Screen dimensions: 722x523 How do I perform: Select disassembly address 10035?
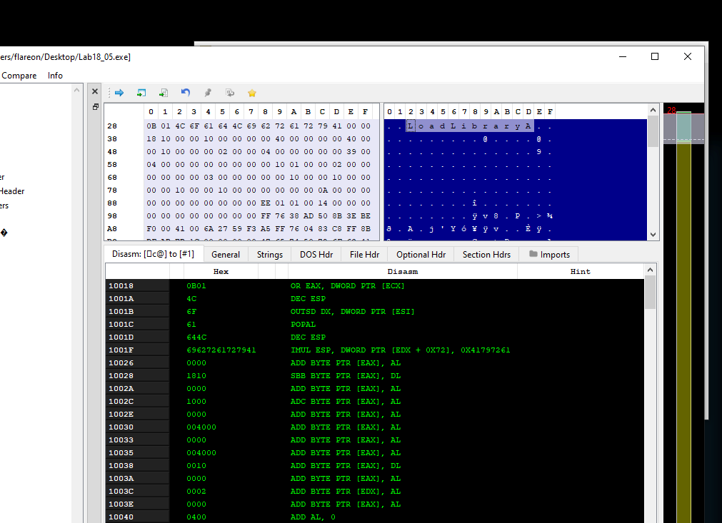pos(121,452)
